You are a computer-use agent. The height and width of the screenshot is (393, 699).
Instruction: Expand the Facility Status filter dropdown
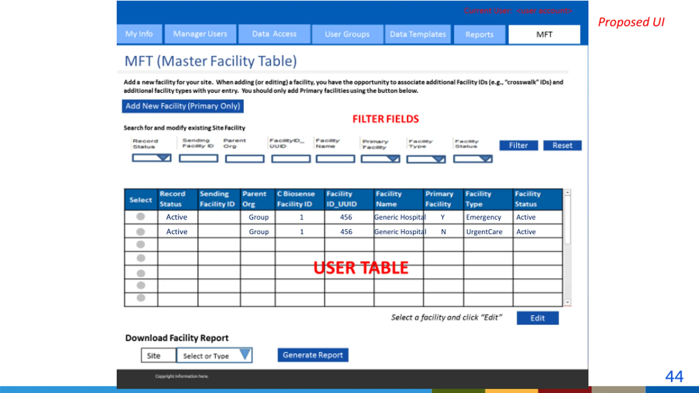485,159
